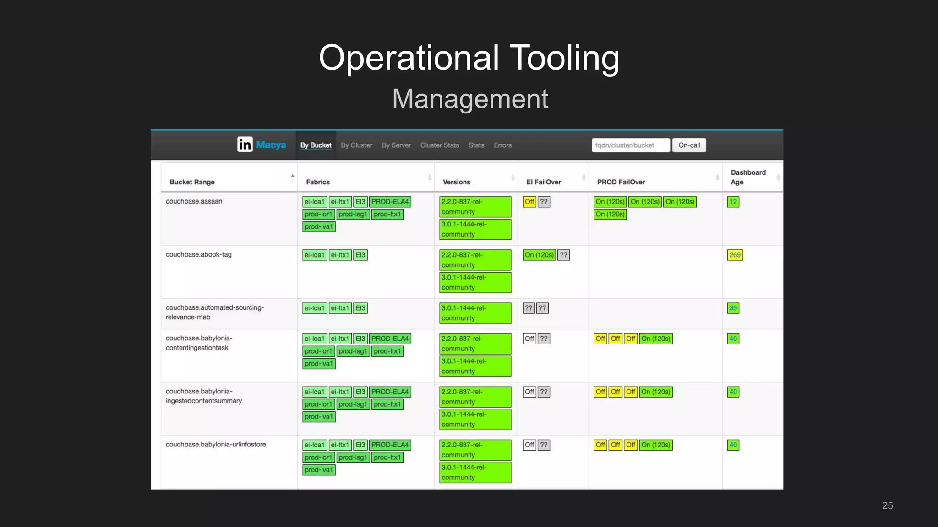Click On (120s) EI failover in abook-tag row
The width and height of the screenshot is (938, 527).
(539, 255)
